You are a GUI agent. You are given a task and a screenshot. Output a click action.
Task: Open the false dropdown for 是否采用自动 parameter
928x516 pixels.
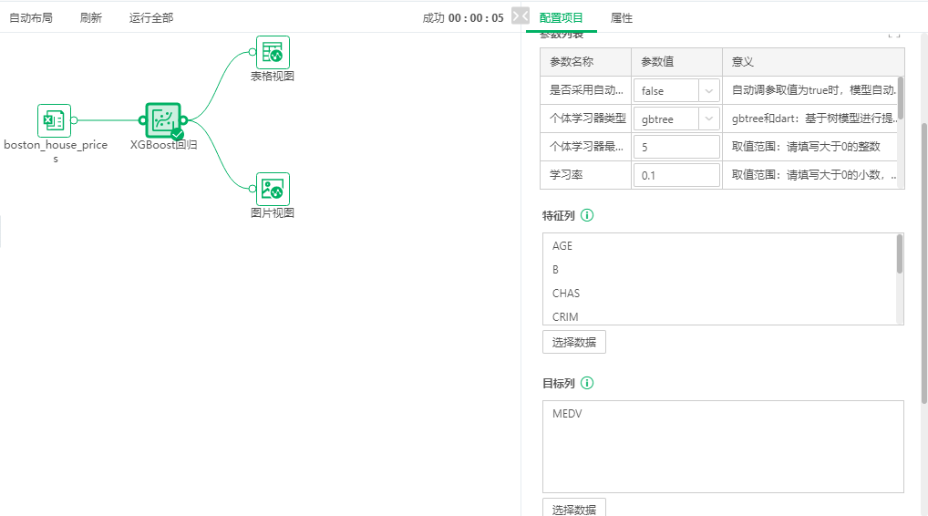pyautogui.click(x=676, y=90)
